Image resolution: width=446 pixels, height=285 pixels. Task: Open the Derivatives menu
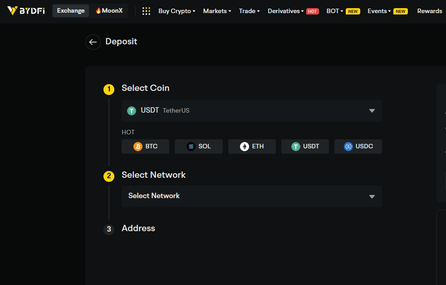click(x=286, y=11)
